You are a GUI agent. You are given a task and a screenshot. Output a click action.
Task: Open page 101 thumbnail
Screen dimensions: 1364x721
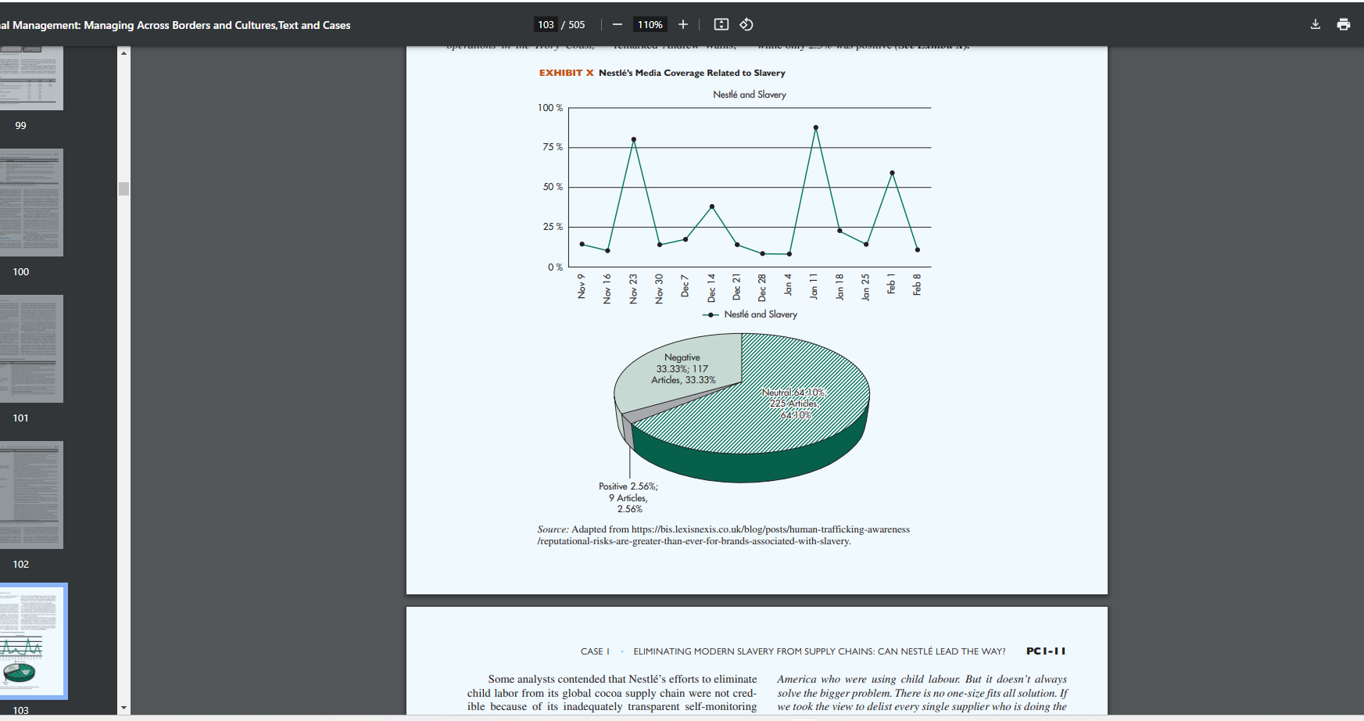[x=30, y=349]
